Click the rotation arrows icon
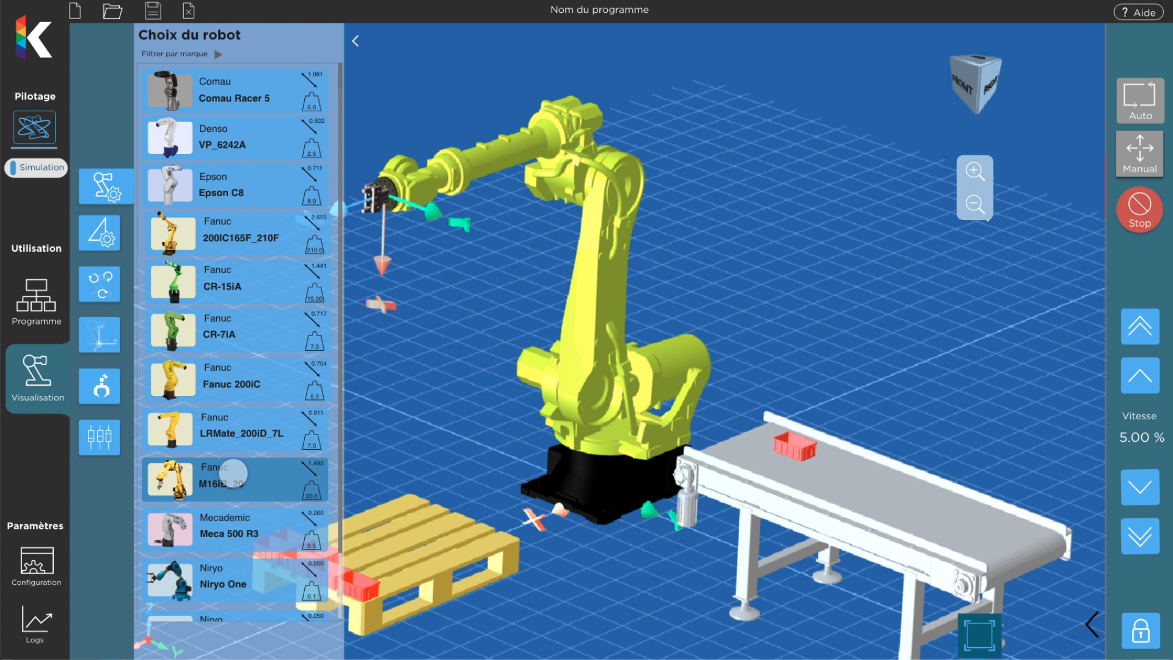Viewport: 1173px width, 660px height. (99, 284)
